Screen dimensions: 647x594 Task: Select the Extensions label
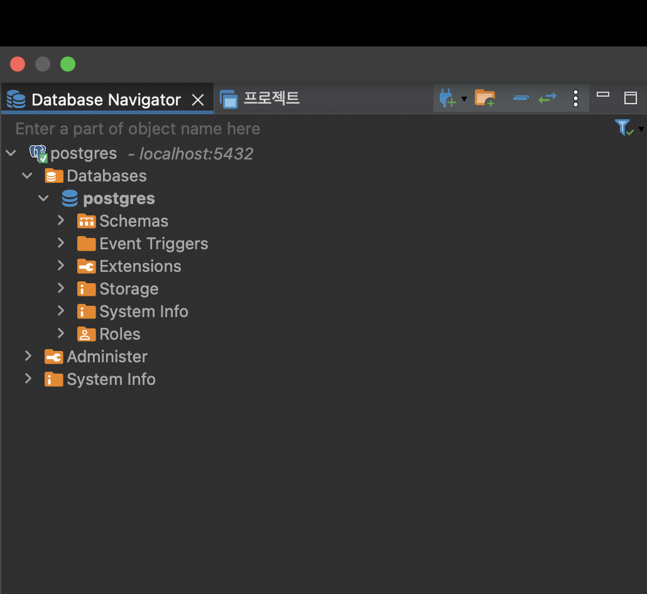140,266
